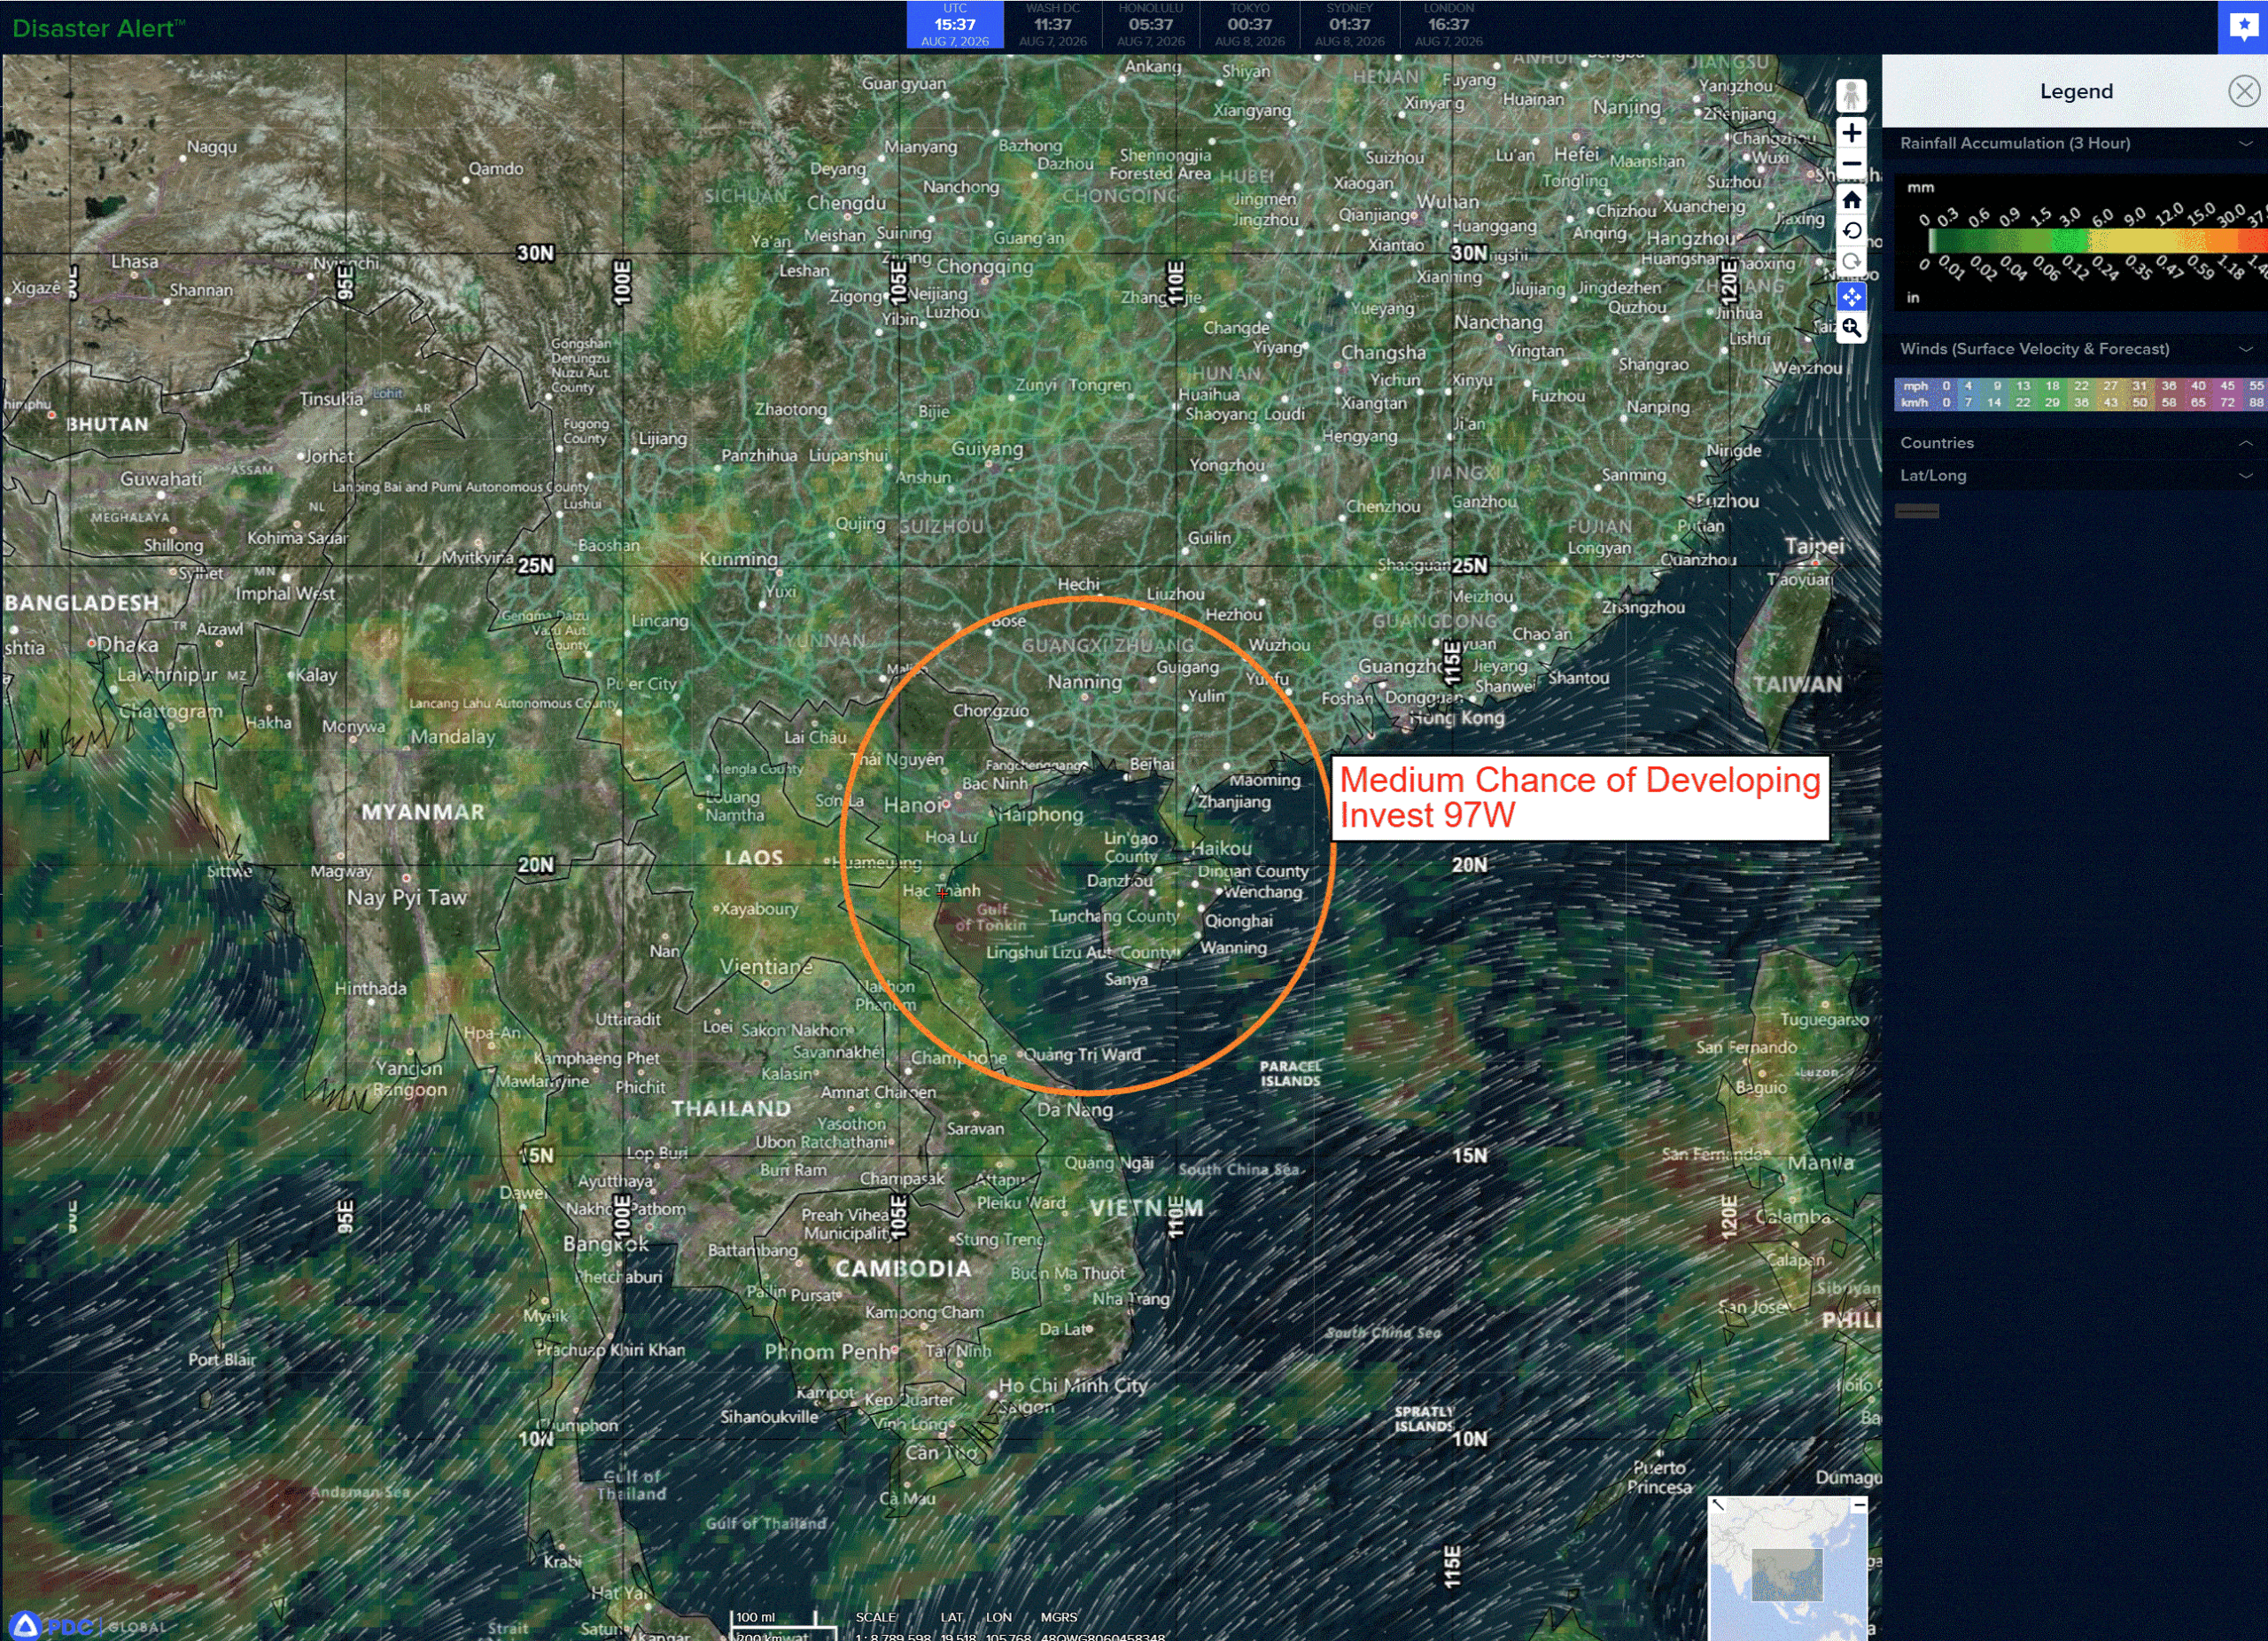The height and width of the screenshot is (1641, 2268).
Task: Click the Kunming label on the map
Action: 738,559
